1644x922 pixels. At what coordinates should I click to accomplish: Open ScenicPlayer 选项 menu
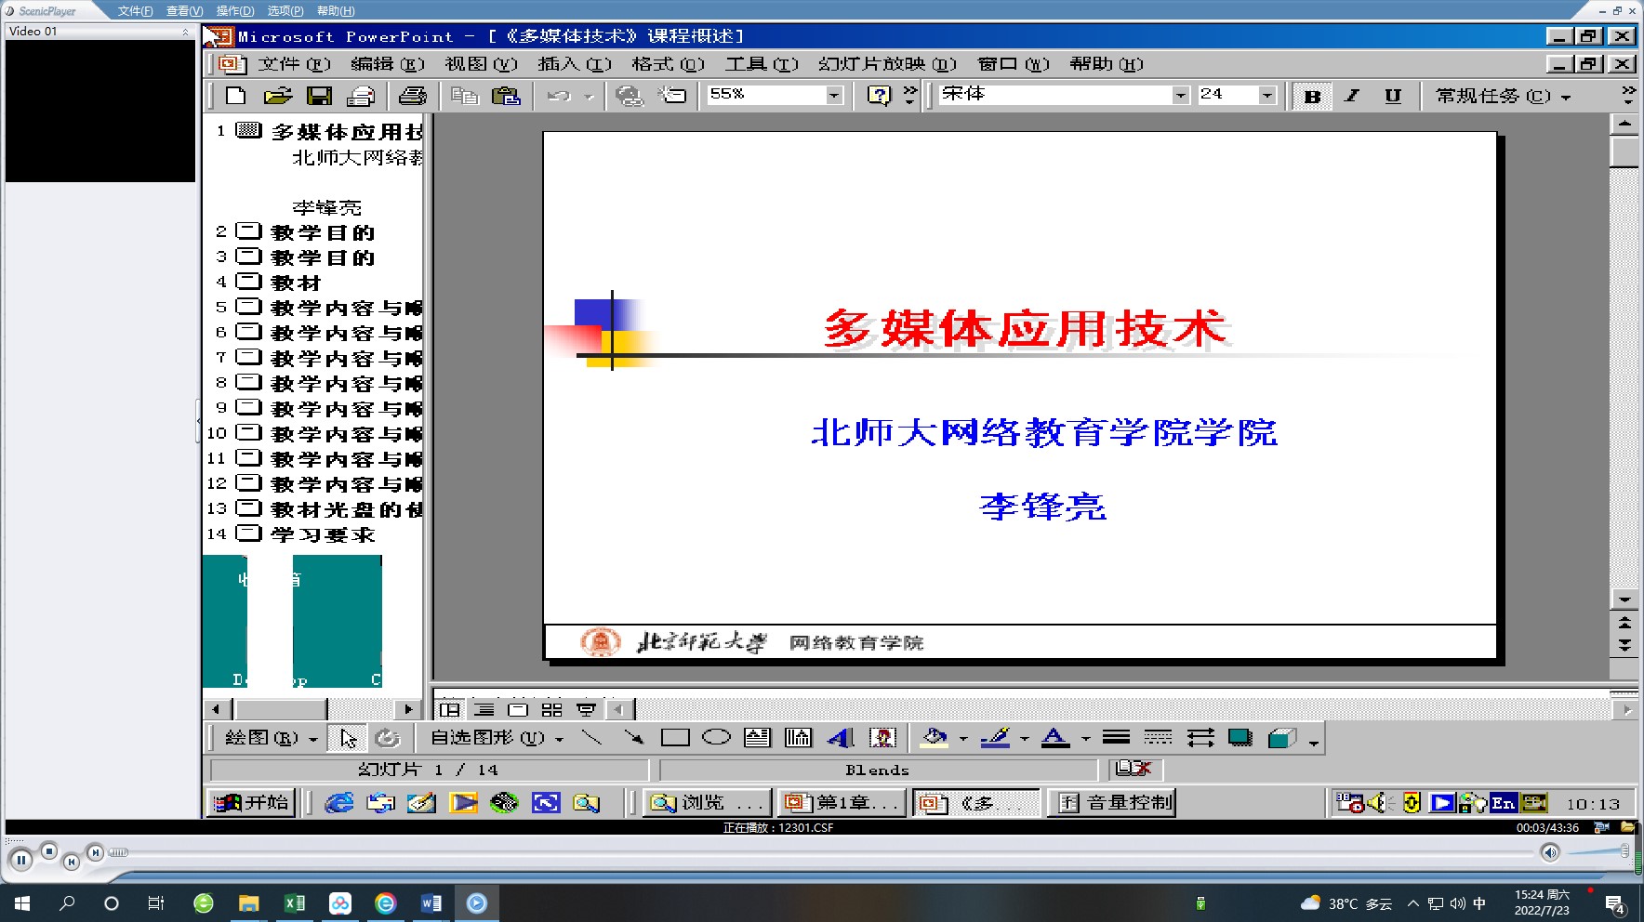(x=285, y=11)
